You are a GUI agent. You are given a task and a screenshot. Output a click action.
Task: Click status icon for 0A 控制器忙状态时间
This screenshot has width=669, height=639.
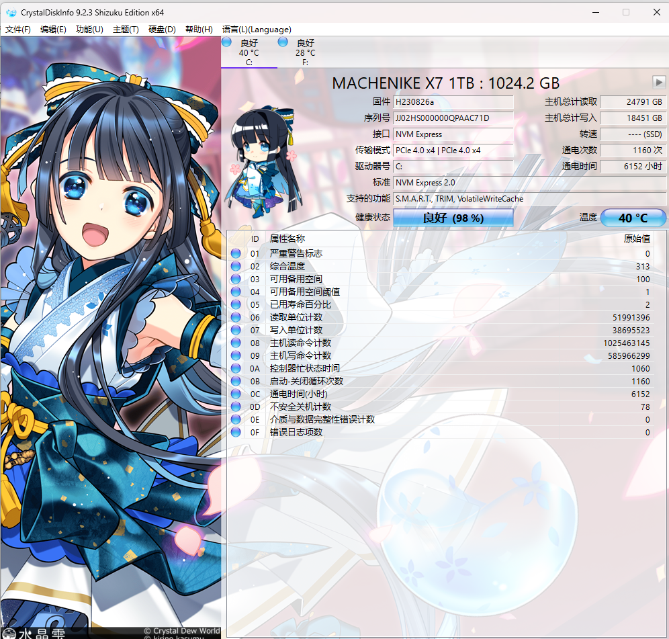(236, 368)
